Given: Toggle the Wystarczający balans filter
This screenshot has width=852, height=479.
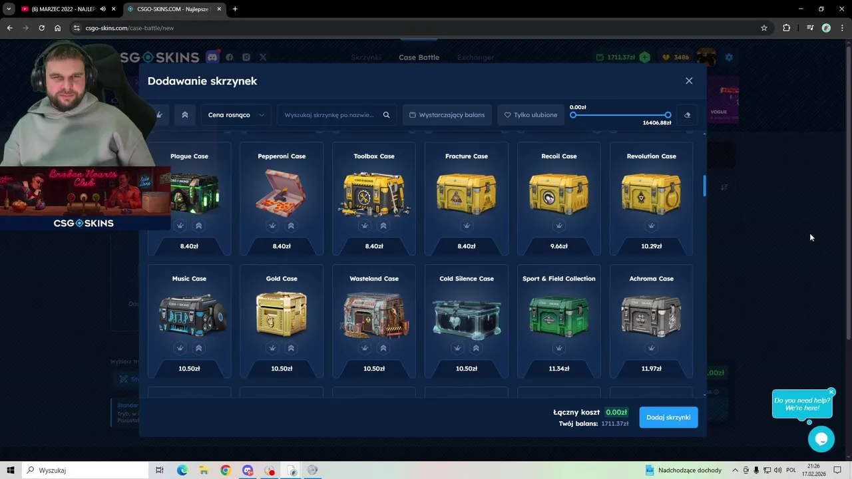Looking at the screenshot, I should pyautogui.click(x=447, y=115).
